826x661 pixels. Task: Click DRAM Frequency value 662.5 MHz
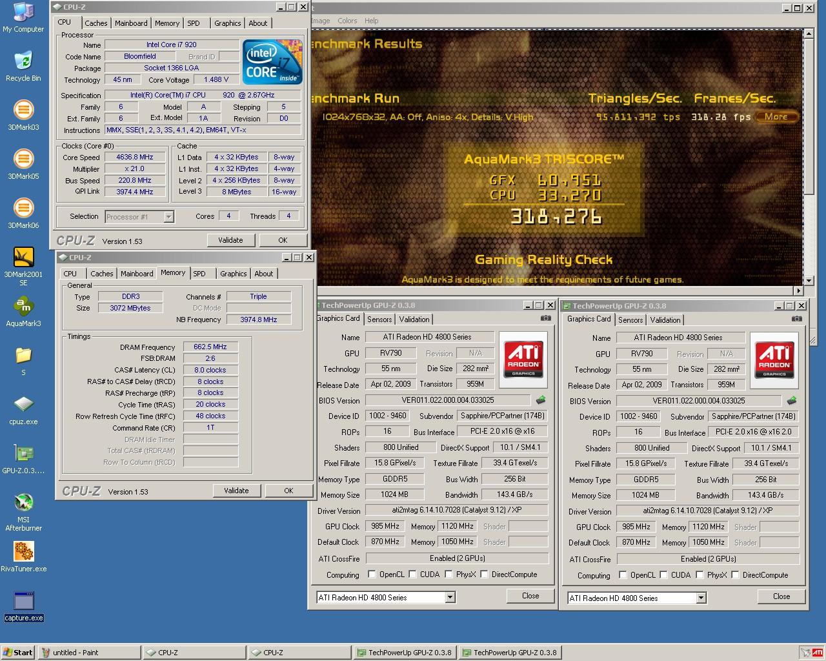[x=210, y=347]
